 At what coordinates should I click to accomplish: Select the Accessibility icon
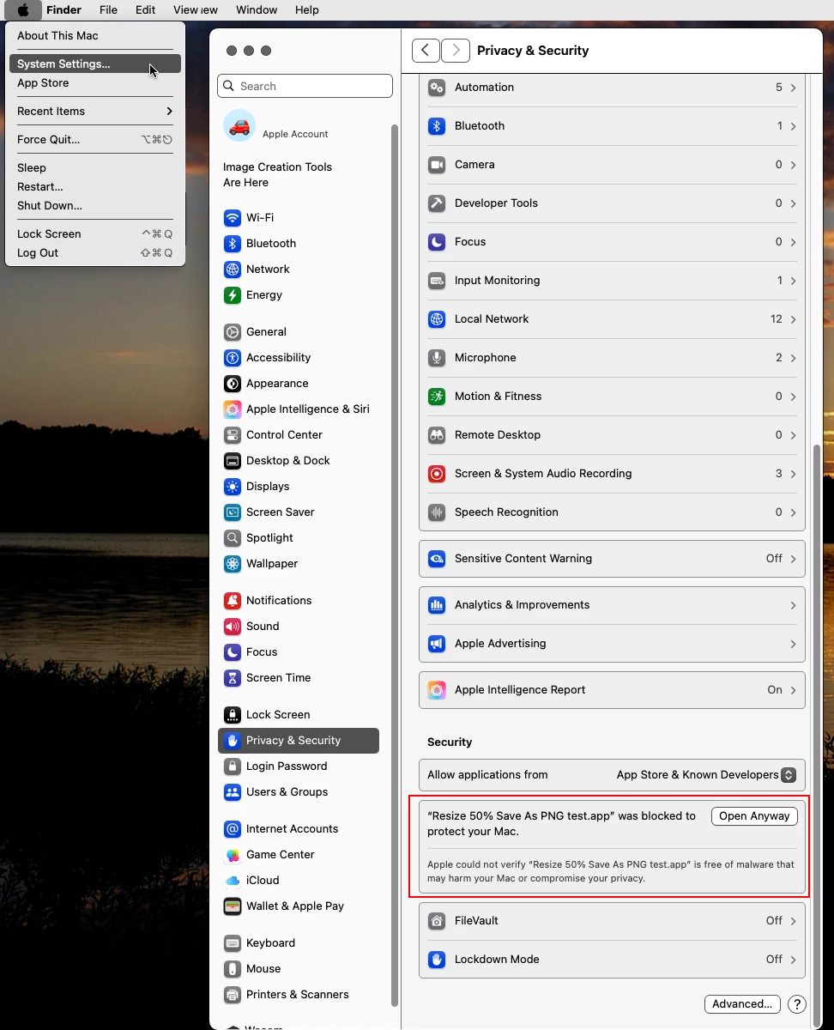(233, 357)
